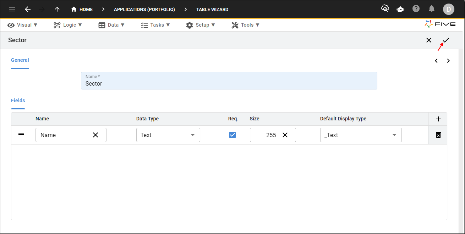This screenshot has width=465, height=234.
Task: Click the TABLE WIZARD breadcrumb
Action: [x=212, y=10]
